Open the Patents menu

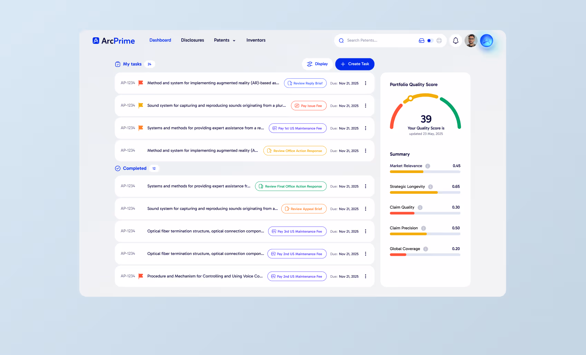225,40
